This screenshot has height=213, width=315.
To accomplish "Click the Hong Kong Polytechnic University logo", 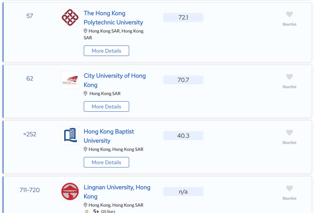I will pos(70,17).
